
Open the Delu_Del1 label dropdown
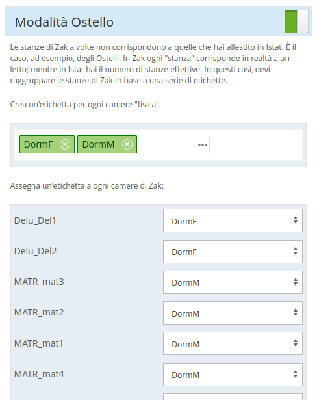[x=233, y=220]
